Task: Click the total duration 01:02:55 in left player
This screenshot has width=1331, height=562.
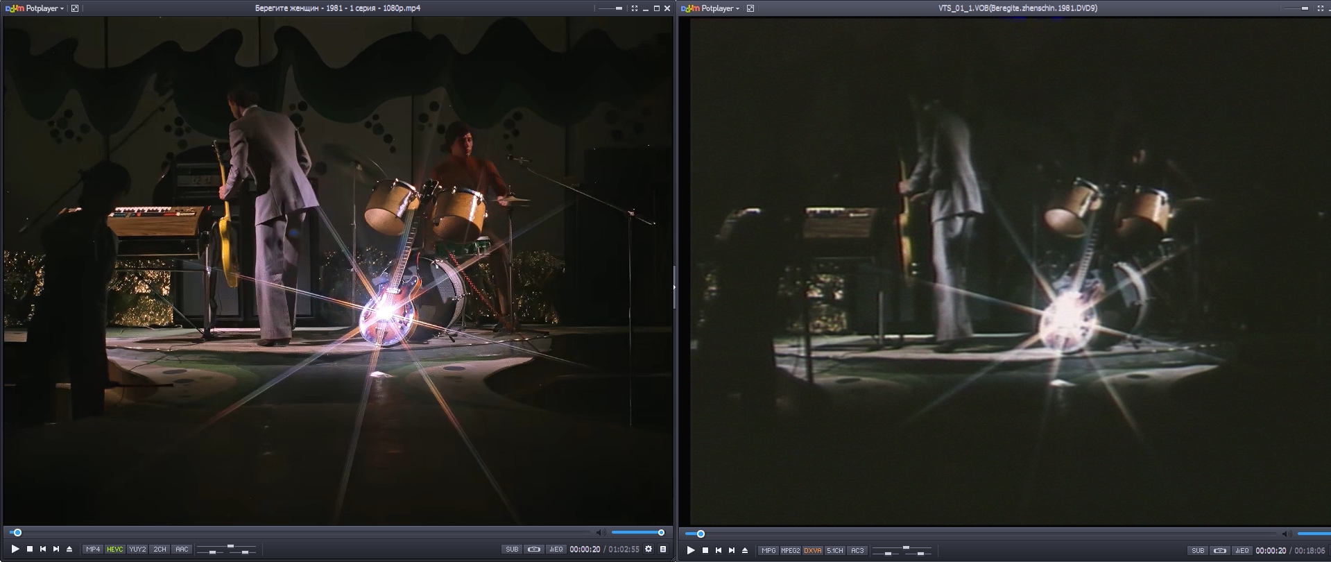Action: point(624,549)
